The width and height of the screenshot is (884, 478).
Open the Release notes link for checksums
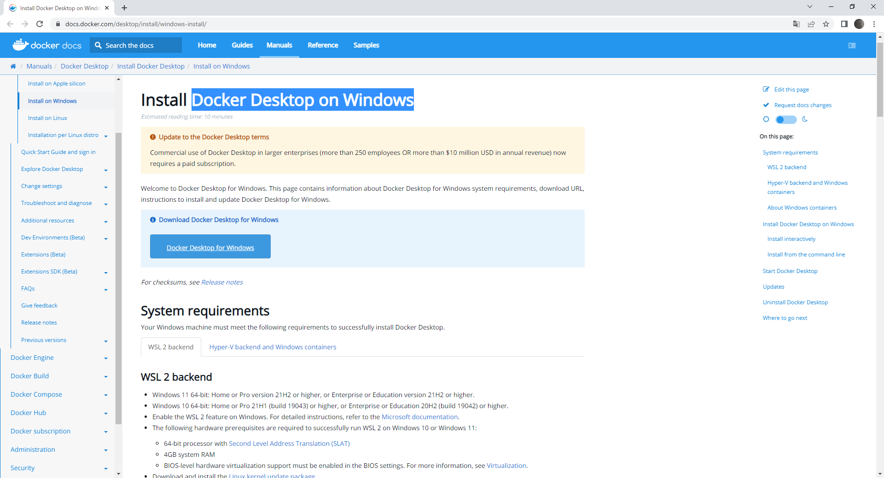point(222,282)
